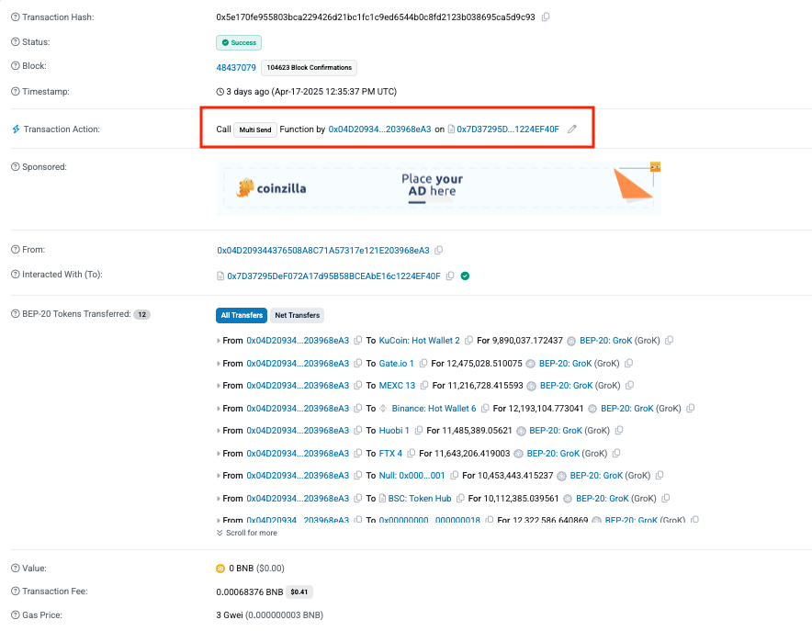
Task: Open the 0x7D37295D...1224EF40F contract in Transaction Action
Action: point(507,130)
